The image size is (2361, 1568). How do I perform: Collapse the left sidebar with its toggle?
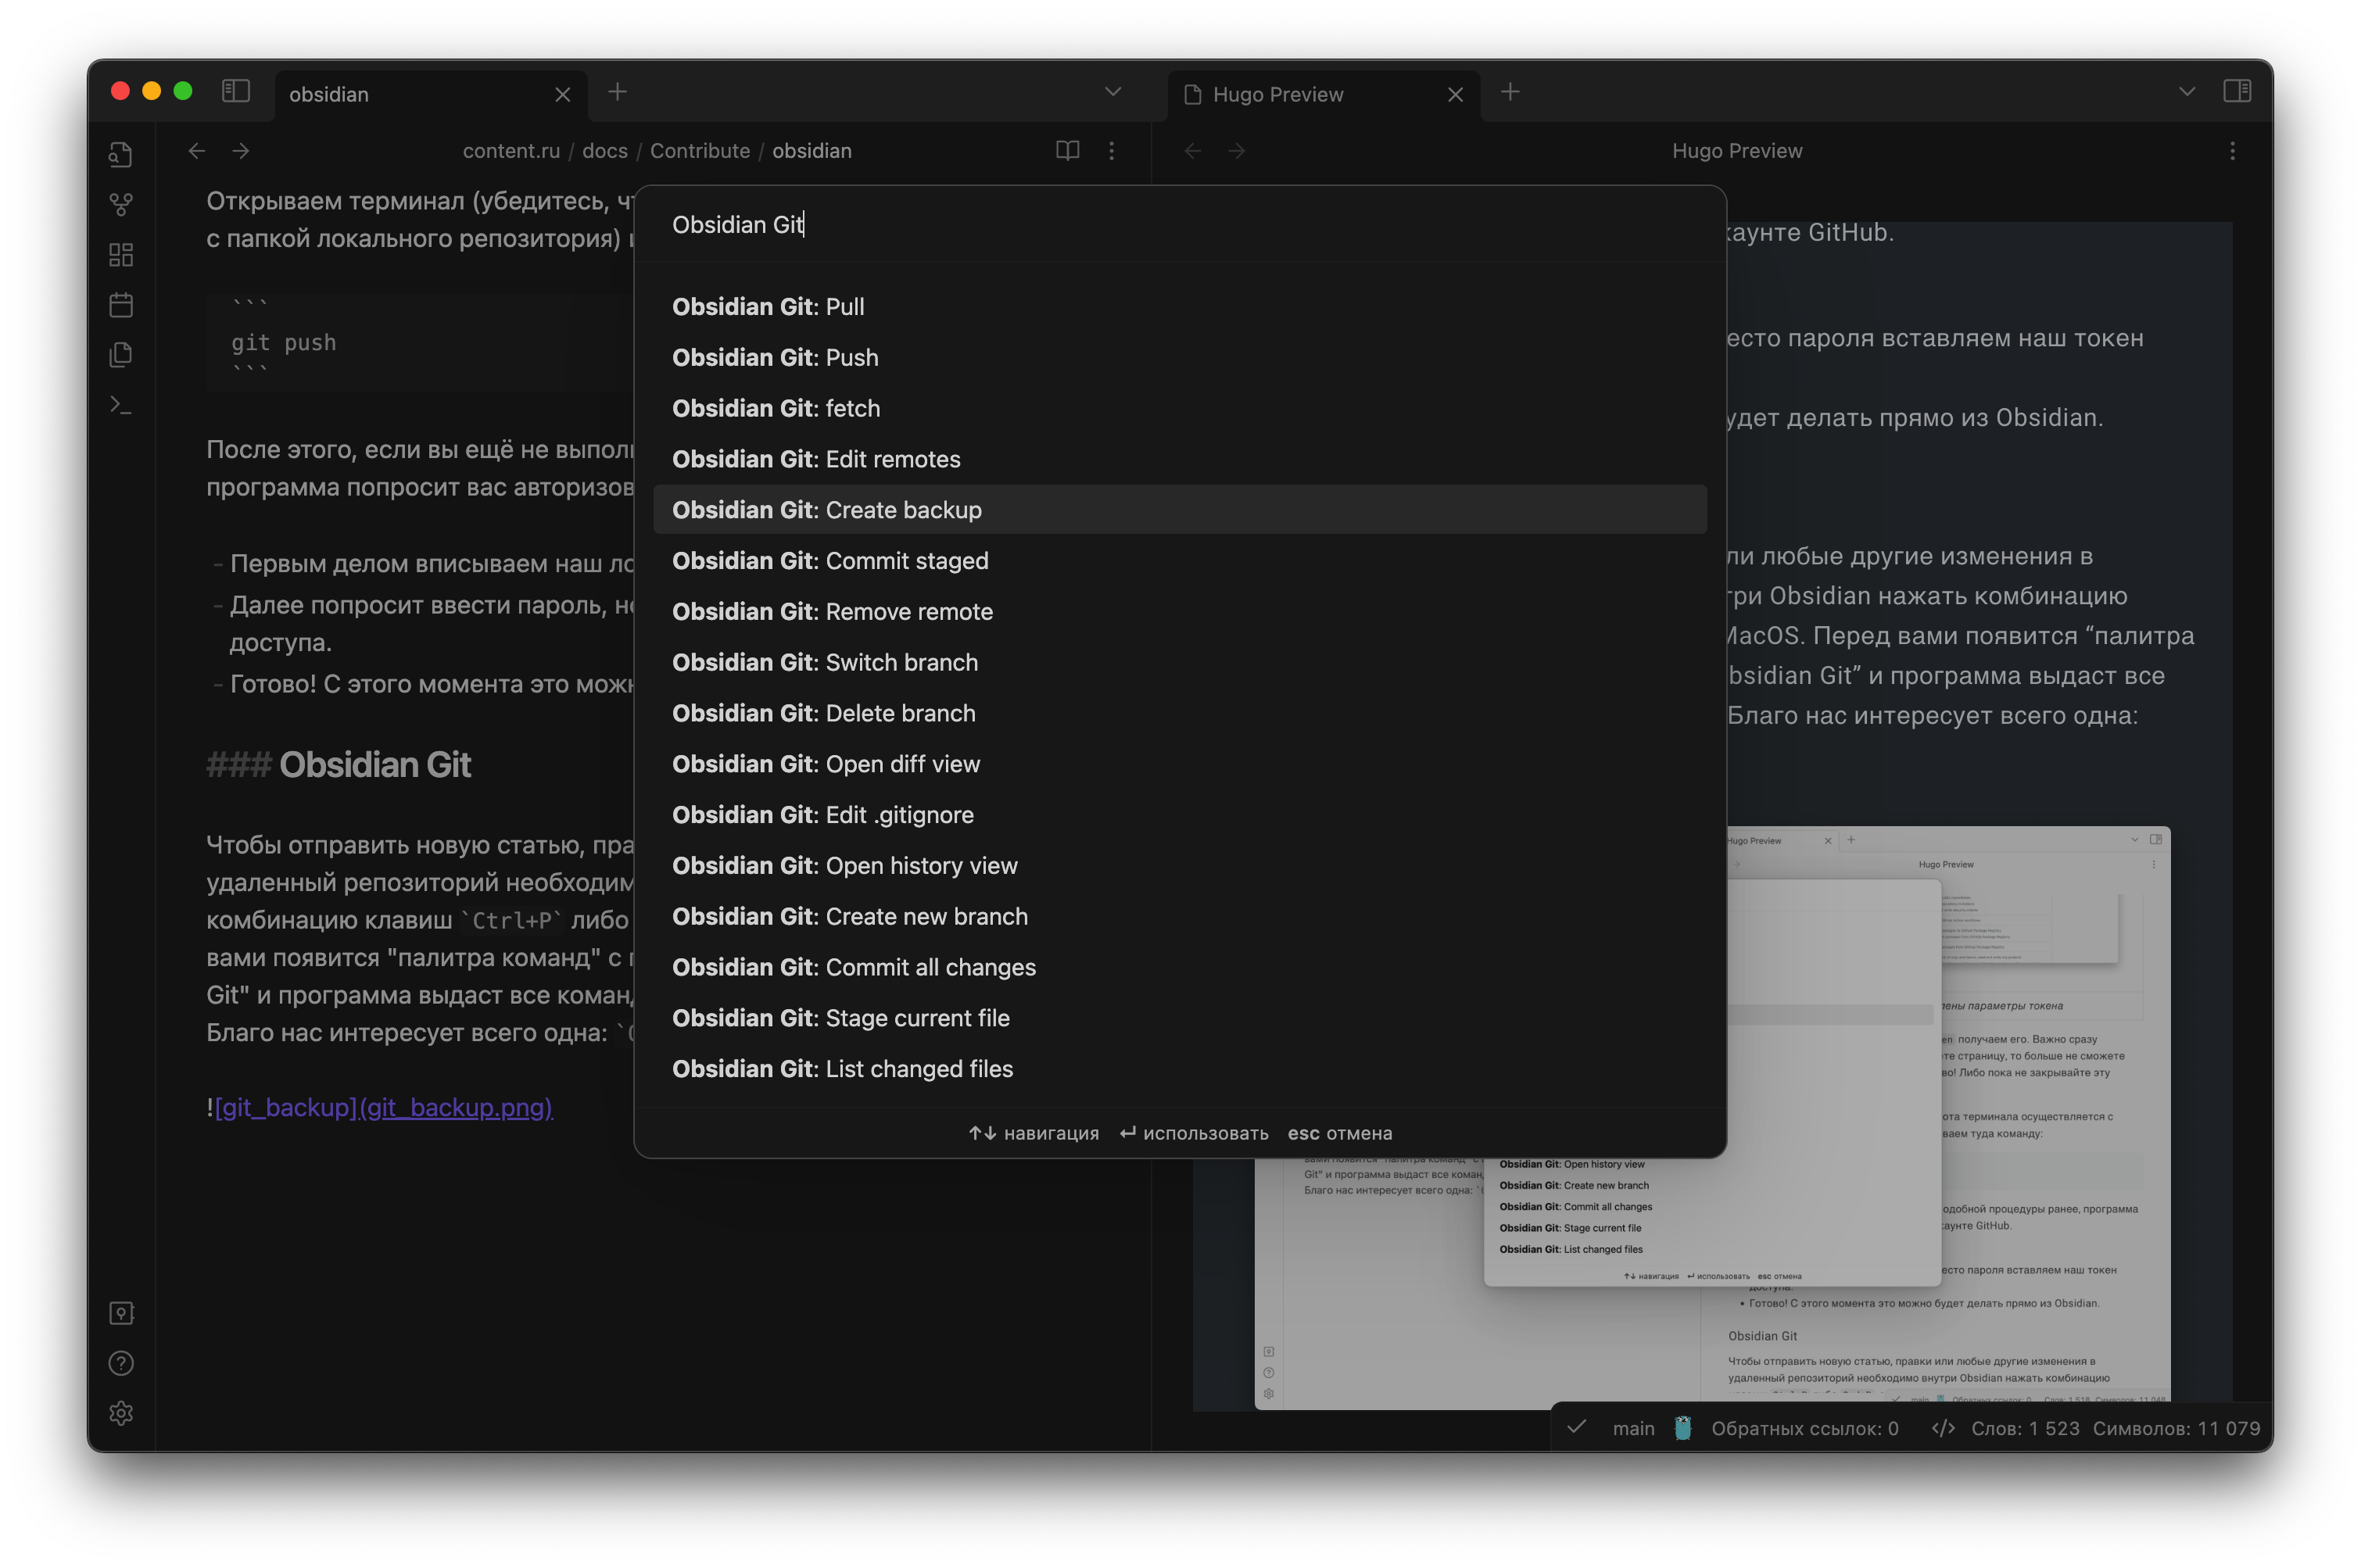(x=236, y=90)
